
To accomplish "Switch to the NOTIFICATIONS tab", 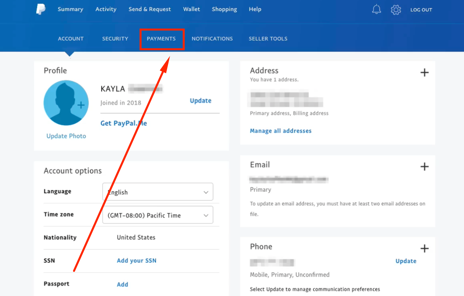I will (212, 39).
